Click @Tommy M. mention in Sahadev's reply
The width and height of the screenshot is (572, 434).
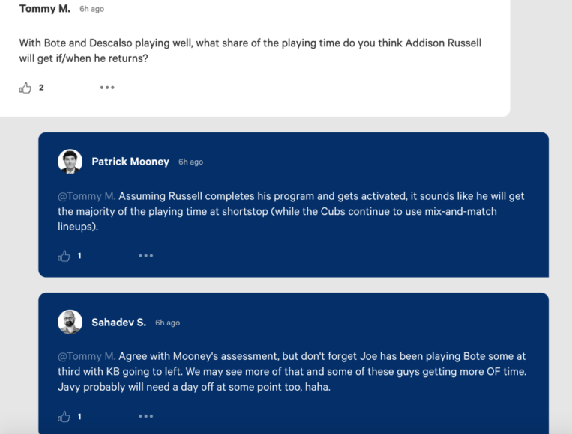pyautogui.click(x=86, y=356)
